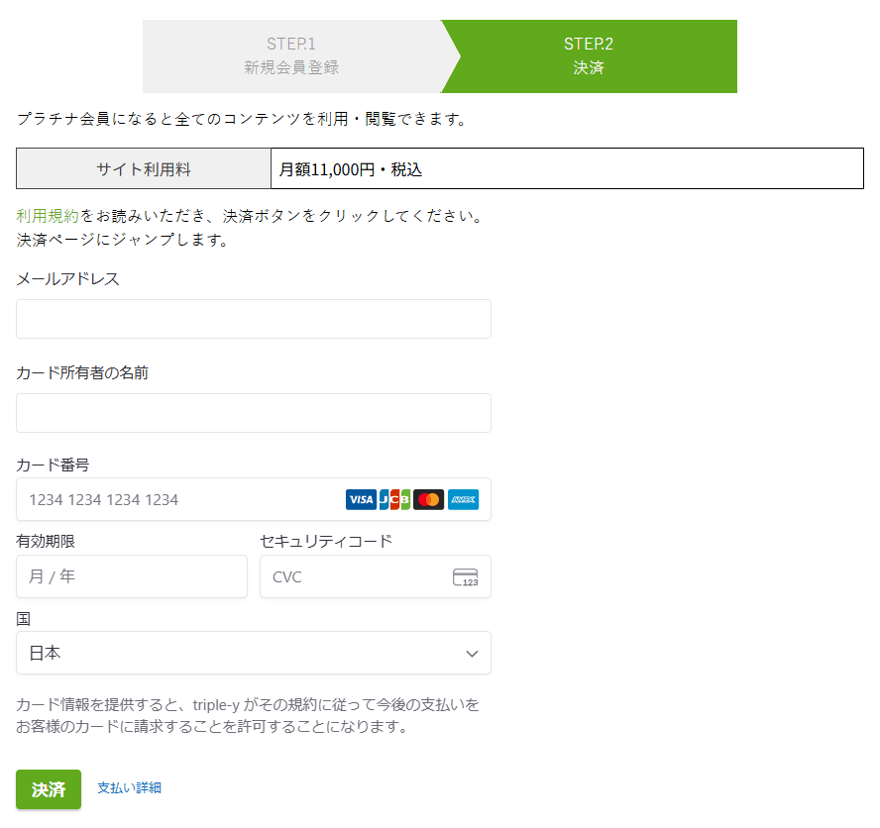Click the Visa card logo

coord(361,499)
